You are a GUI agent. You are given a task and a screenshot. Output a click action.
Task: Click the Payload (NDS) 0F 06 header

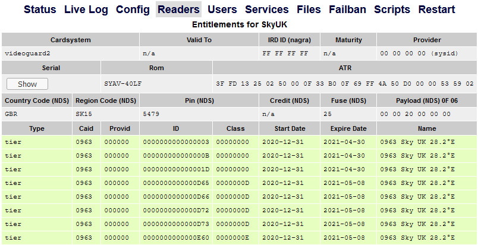pyautogui.click(x=427, y=100)
